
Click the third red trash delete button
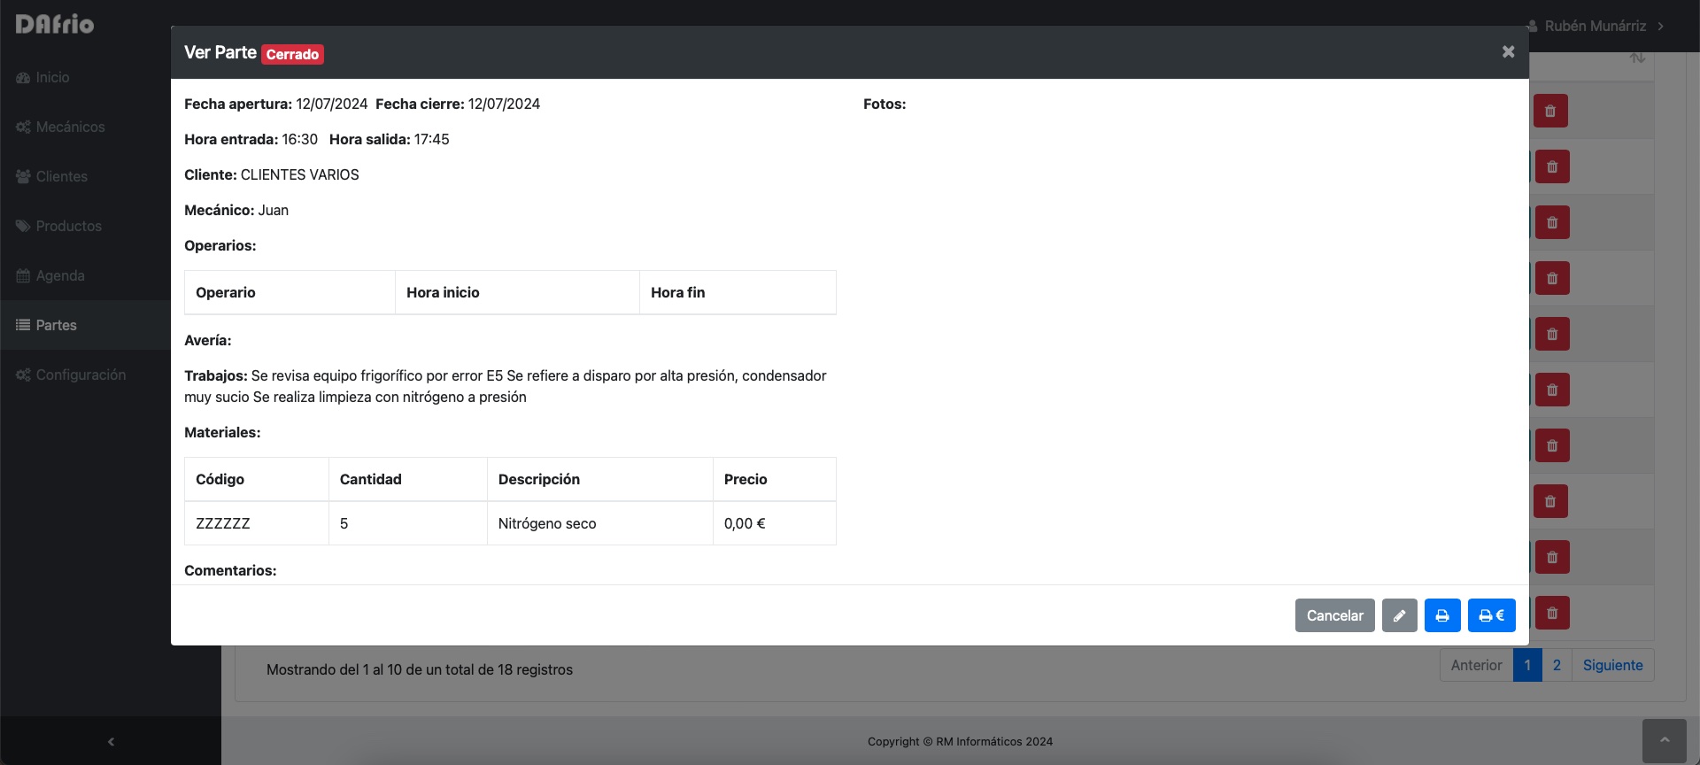pos(1552,222)
